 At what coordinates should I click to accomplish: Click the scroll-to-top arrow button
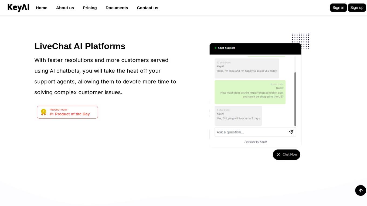361,190
